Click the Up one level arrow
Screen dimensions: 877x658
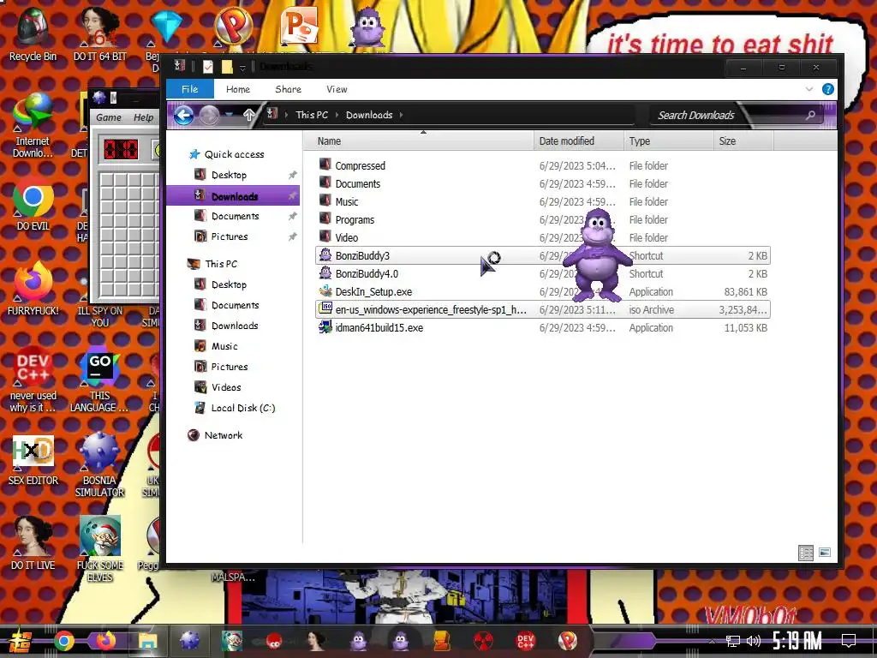click(249, 115)
